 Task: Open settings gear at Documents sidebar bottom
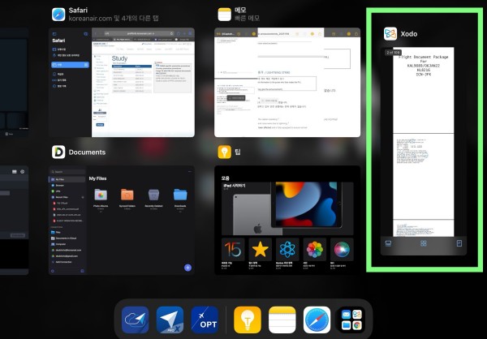pos(53,271)
